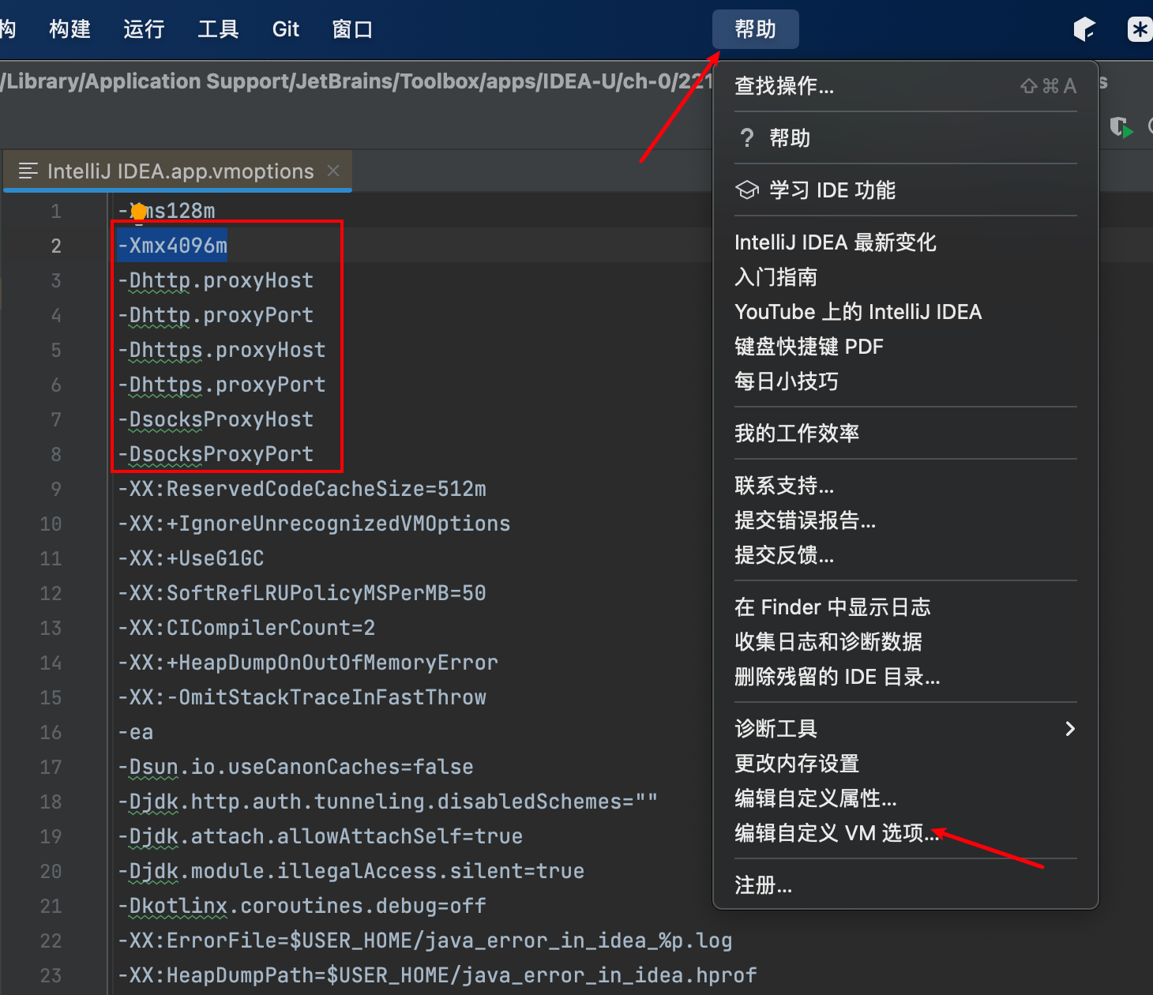Expand the 诊断工具 submenu
The height and width of the screenshot is (995, 1153).
point(906,729)
